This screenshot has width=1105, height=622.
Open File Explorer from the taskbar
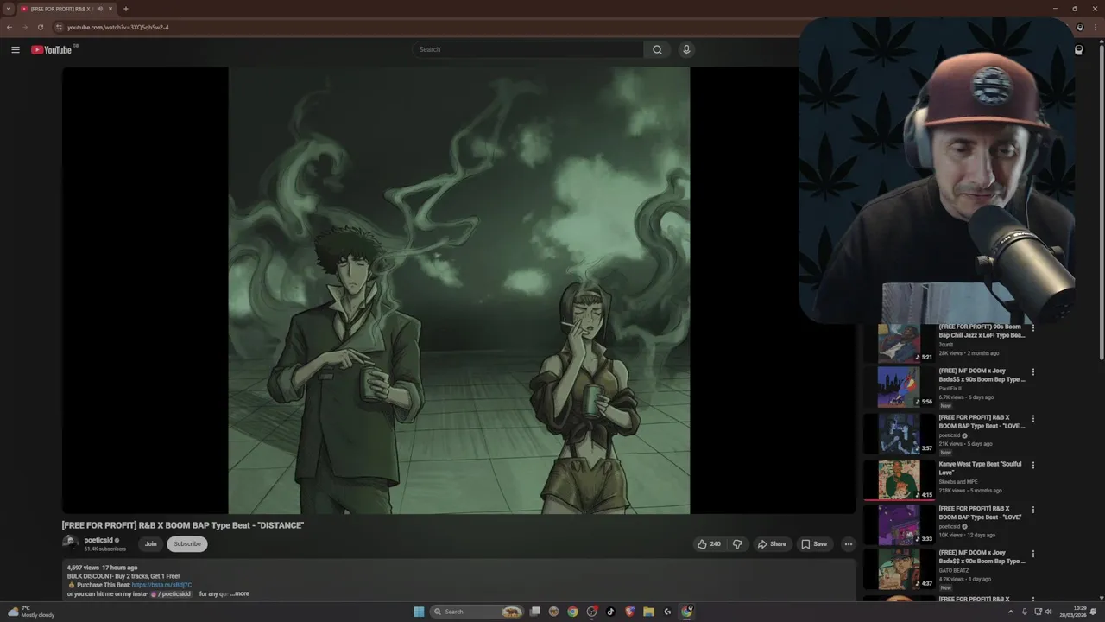[648, 612]
